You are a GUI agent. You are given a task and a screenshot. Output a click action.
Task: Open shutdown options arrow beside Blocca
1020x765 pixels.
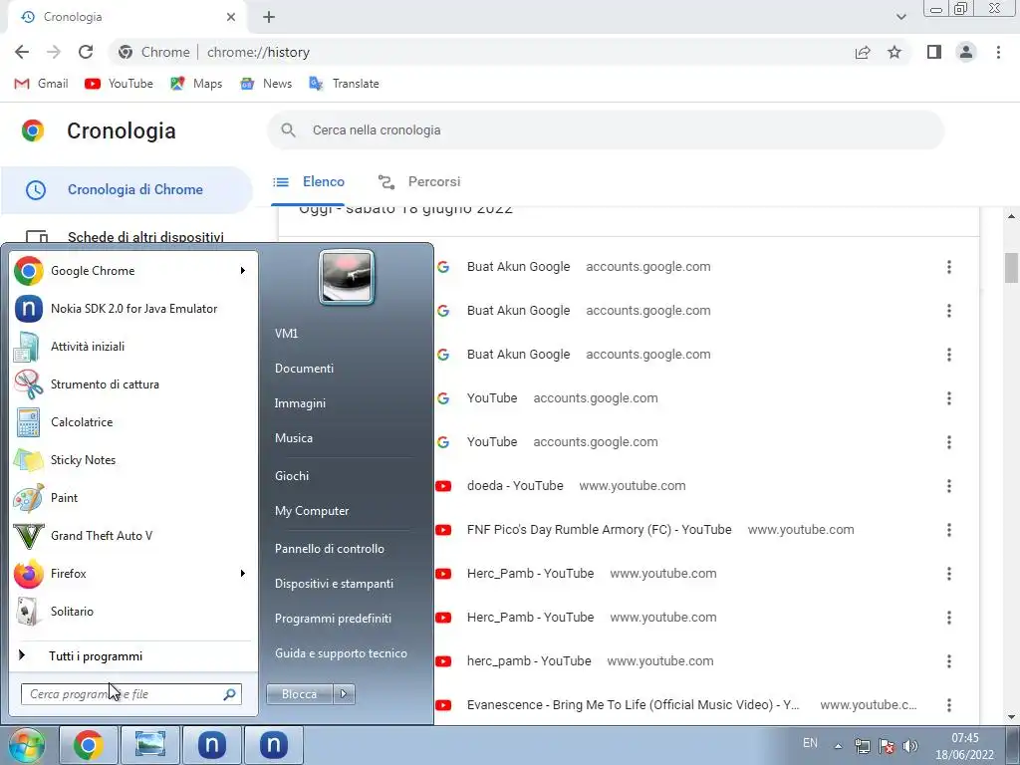(344, 694)
